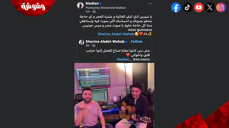
Task: Click the Madian mention in shared post
Action: (123, 59)
